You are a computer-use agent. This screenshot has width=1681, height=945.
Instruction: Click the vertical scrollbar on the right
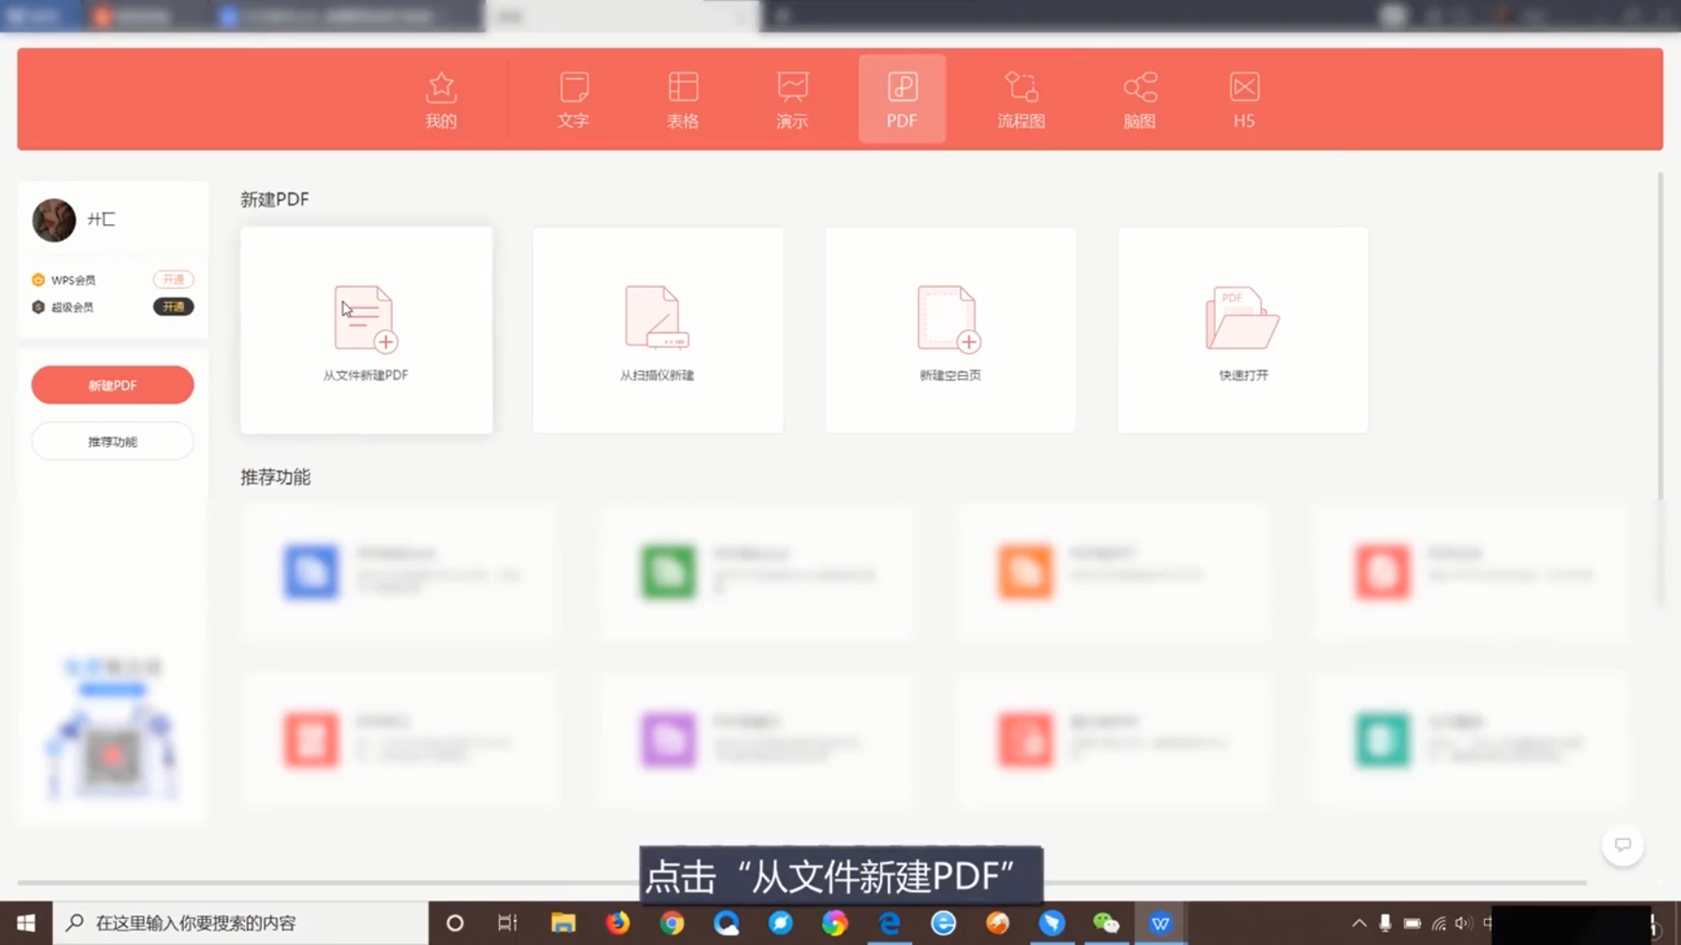(x=1659, y=337)
